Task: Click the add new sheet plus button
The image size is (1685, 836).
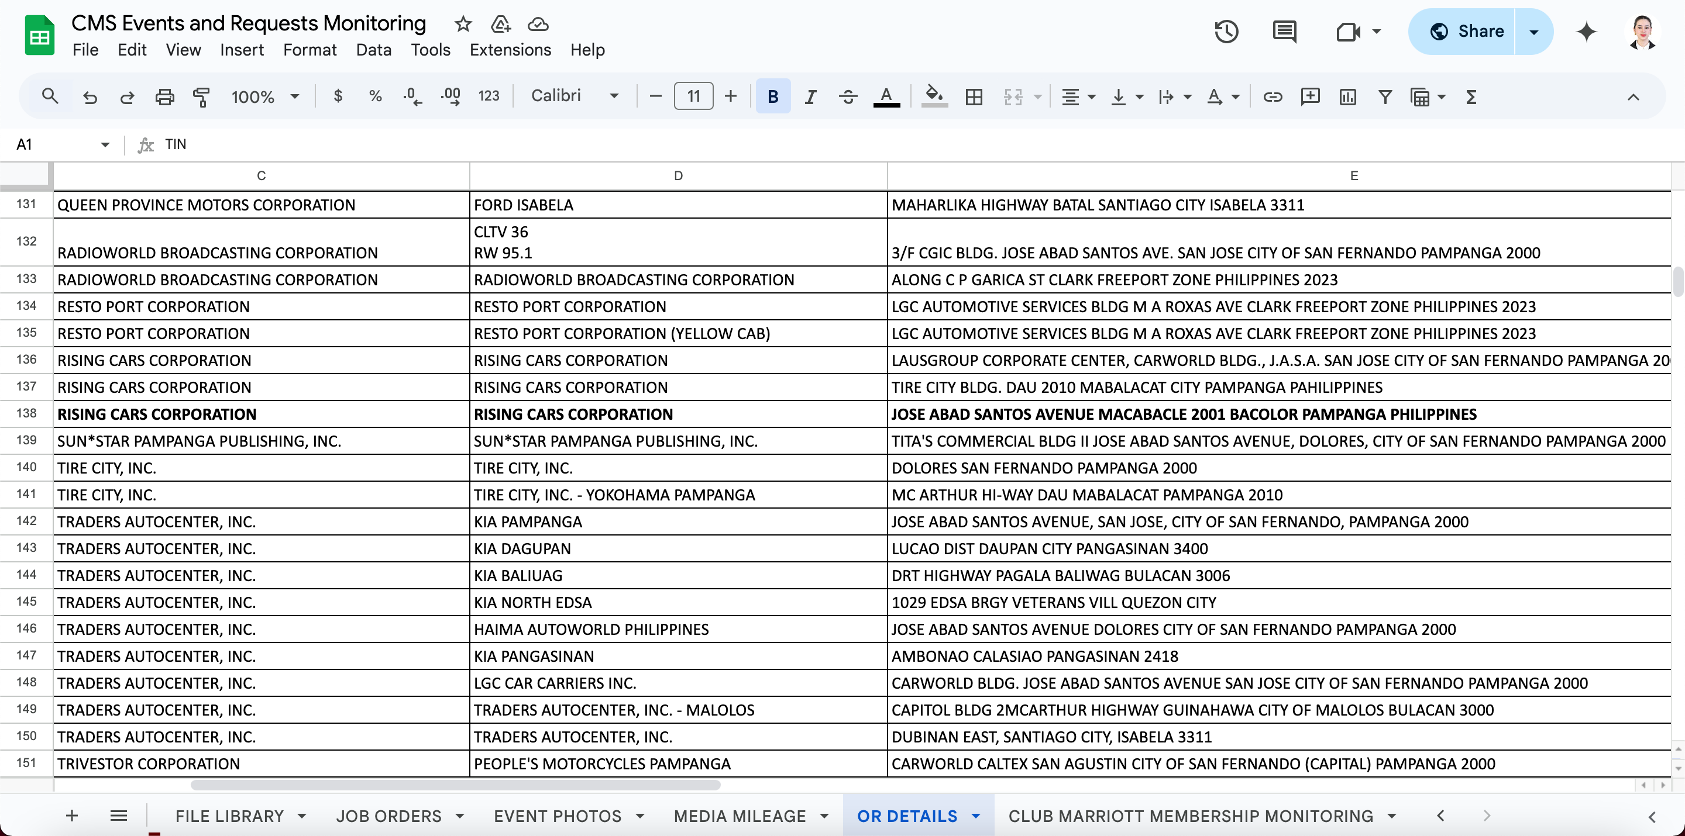Action: (x=72, y=815)
